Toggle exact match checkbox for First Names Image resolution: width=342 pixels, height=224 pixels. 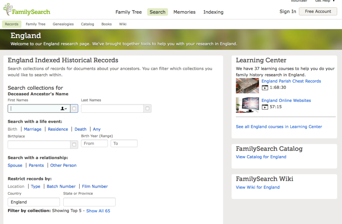74,109
